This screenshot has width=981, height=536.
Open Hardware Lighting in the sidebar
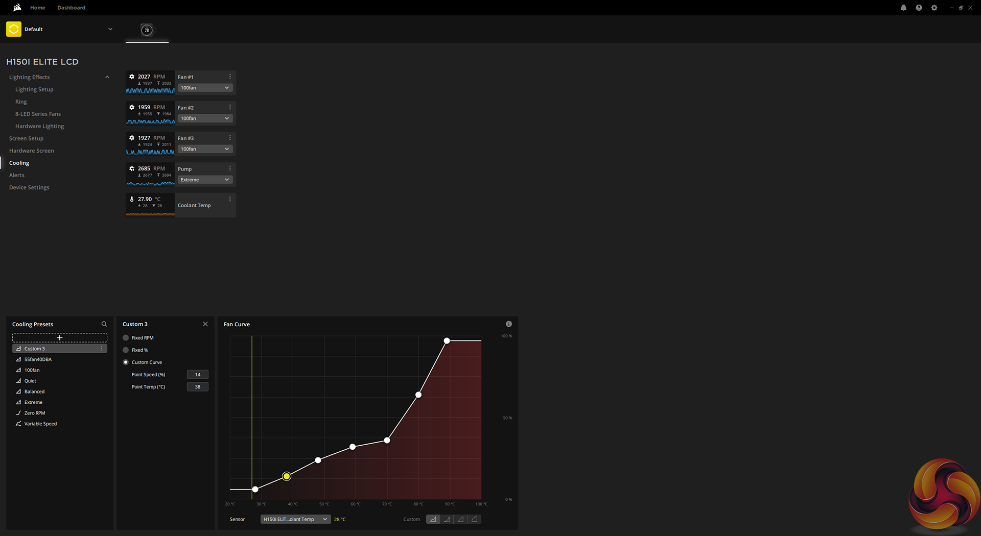(39, 126)
